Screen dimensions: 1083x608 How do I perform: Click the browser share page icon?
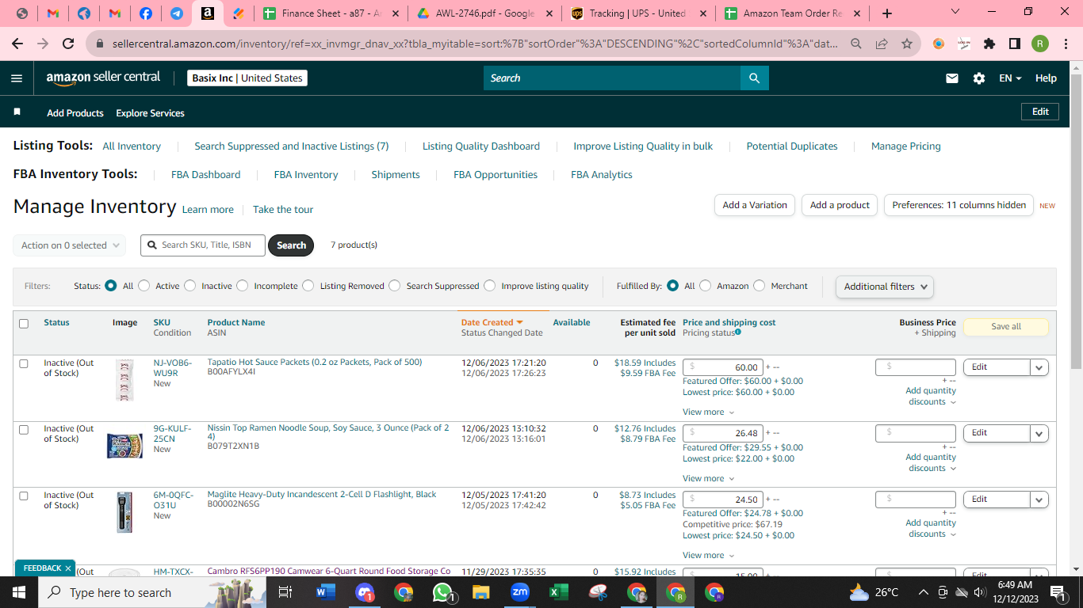882,44
